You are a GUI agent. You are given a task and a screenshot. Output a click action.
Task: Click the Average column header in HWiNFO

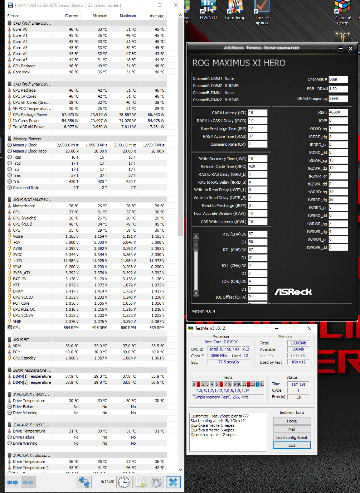152,16
